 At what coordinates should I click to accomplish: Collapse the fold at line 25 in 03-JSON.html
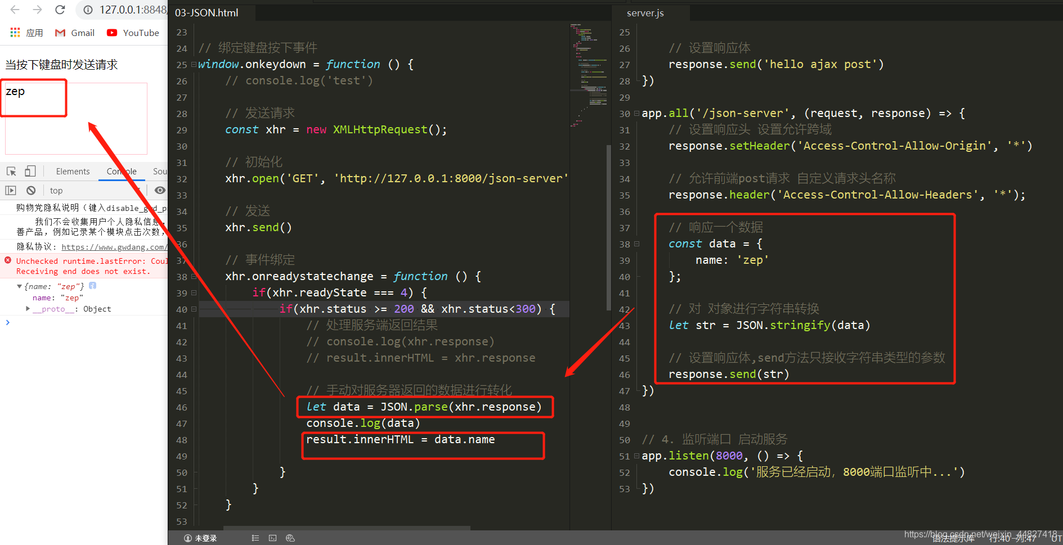click(x=194, y=64)
